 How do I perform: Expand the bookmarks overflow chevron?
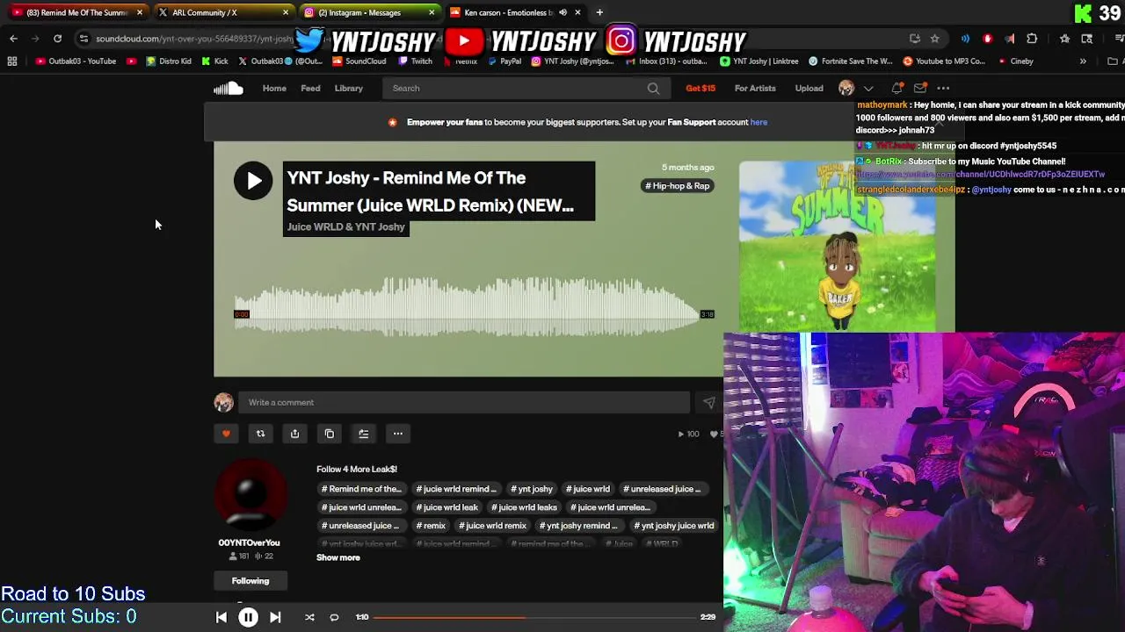pos(1083,61)
